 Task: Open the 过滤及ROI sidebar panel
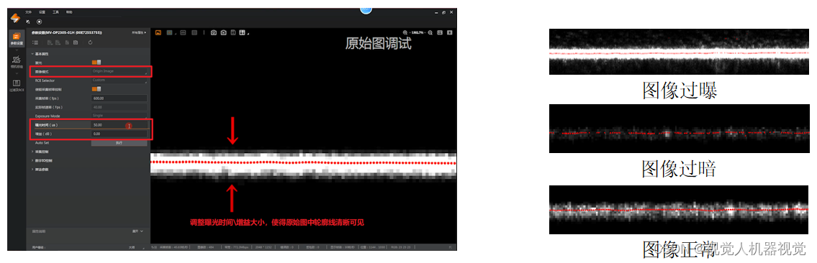click(x=17, y=86)
